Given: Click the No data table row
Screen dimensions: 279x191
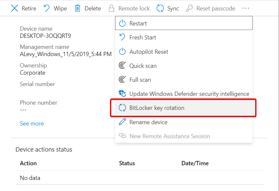Looking at the screenshot, I should coord(139,178).
